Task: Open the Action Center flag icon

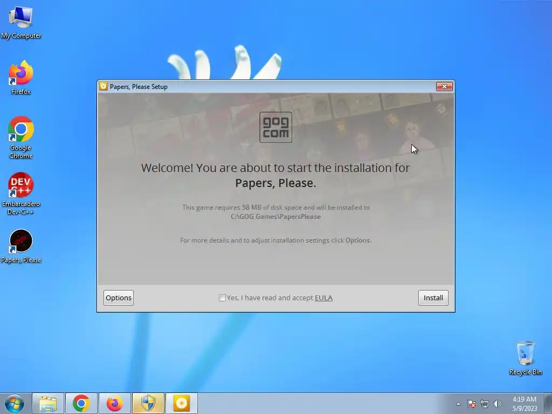Action: coord(472,404)
